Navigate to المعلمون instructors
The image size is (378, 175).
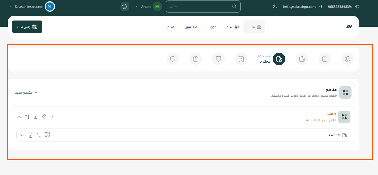click(192, 27)
